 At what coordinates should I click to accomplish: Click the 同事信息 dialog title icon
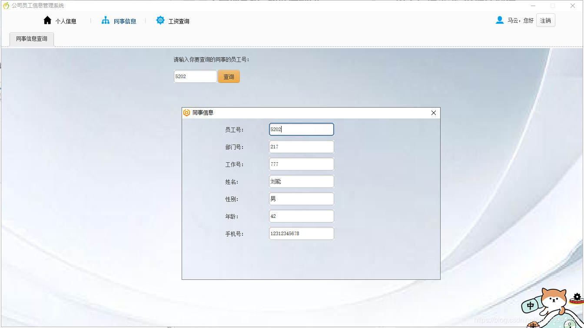click(186, 113)
